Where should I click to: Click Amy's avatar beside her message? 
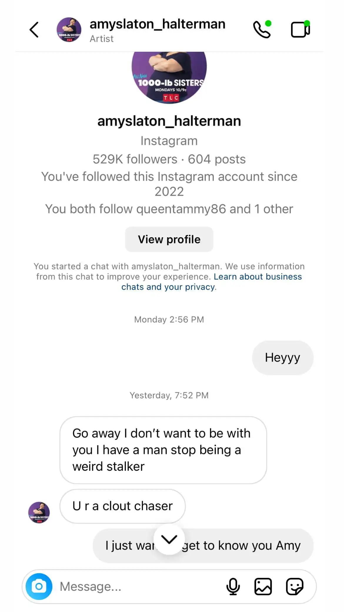point(39,512)
